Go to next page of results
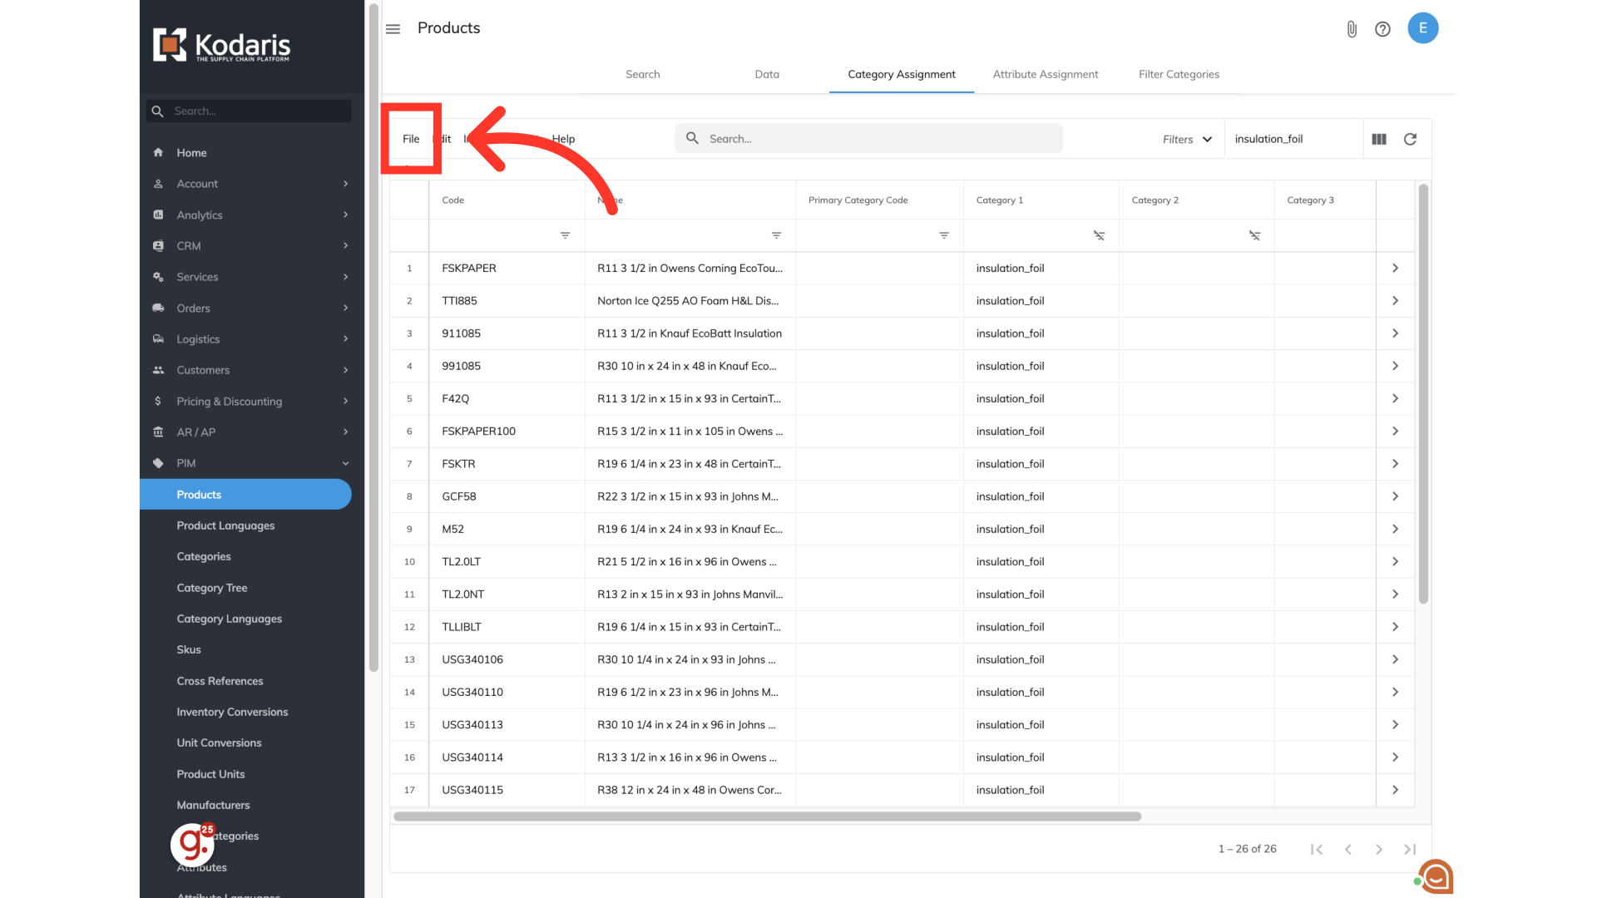 1378,849
